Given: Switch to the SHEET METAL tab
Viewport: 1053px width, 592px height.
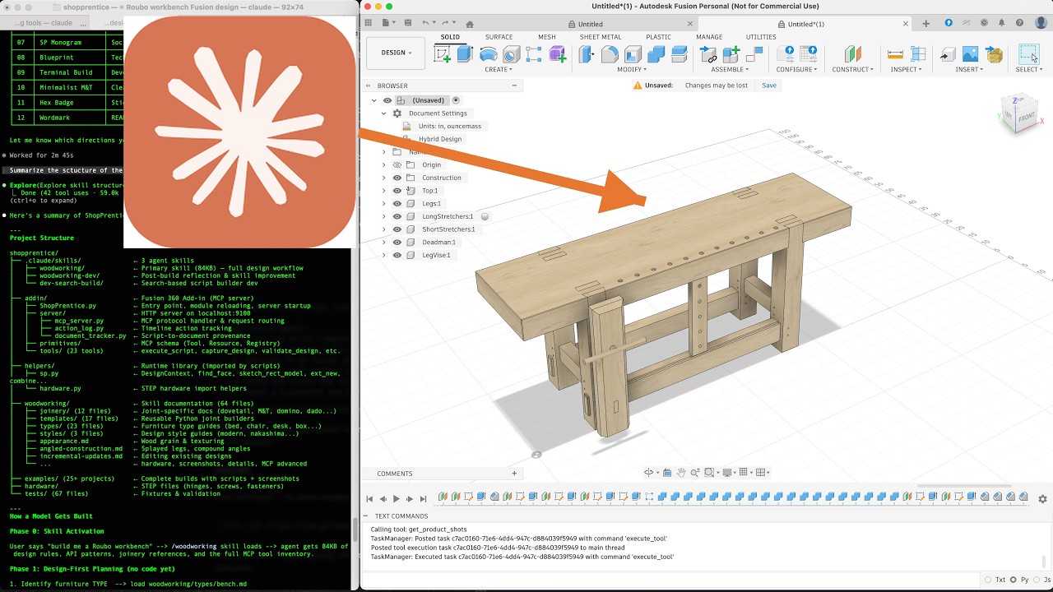Looking at the screenshot, I should (x=601, y=37).
